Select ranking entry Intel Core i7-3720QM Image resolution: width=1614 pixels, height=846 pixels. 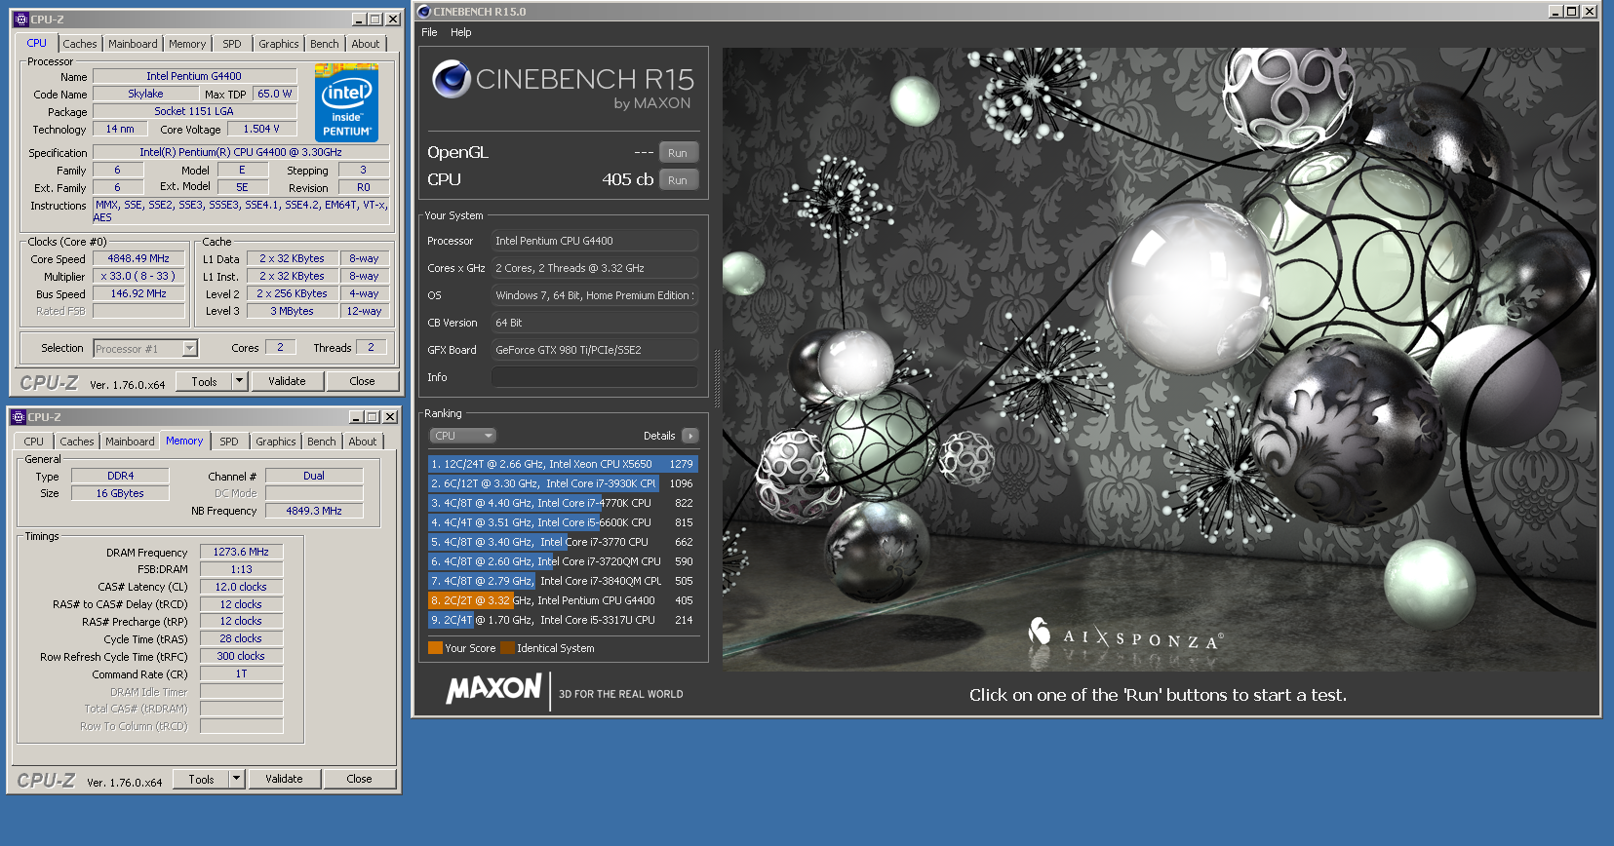point(563,561)
